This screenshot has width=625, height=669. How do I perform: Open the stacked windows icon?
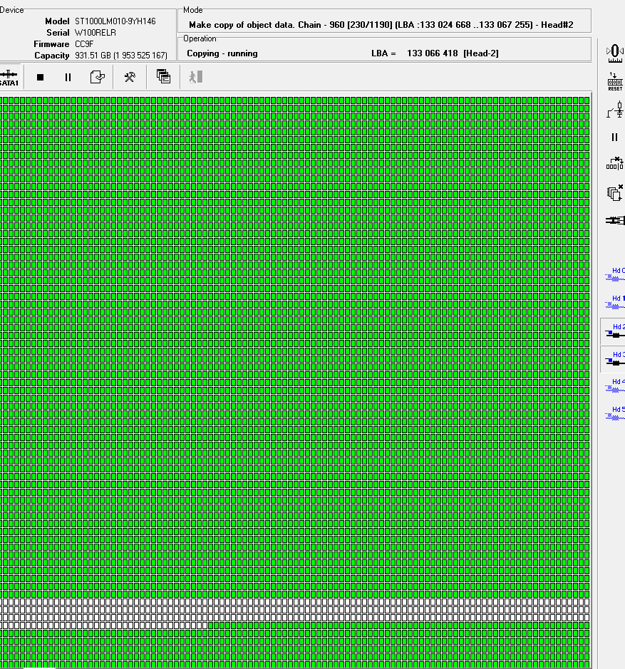pos(163,77)
